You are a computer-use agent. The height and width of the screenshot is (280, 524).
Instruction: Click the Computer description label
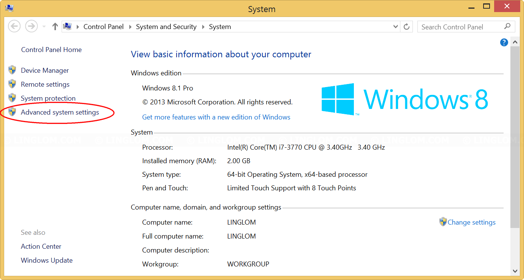(x=176, y=250)
